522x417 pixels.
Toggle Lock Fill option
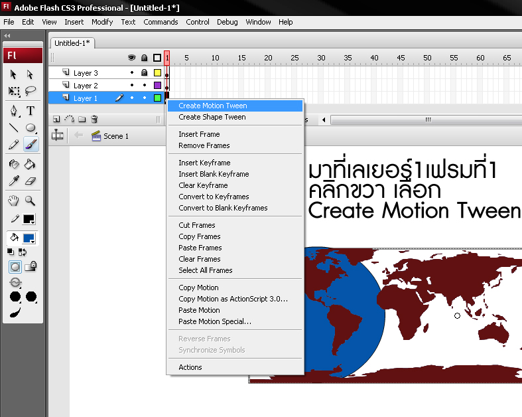point(31,266)
